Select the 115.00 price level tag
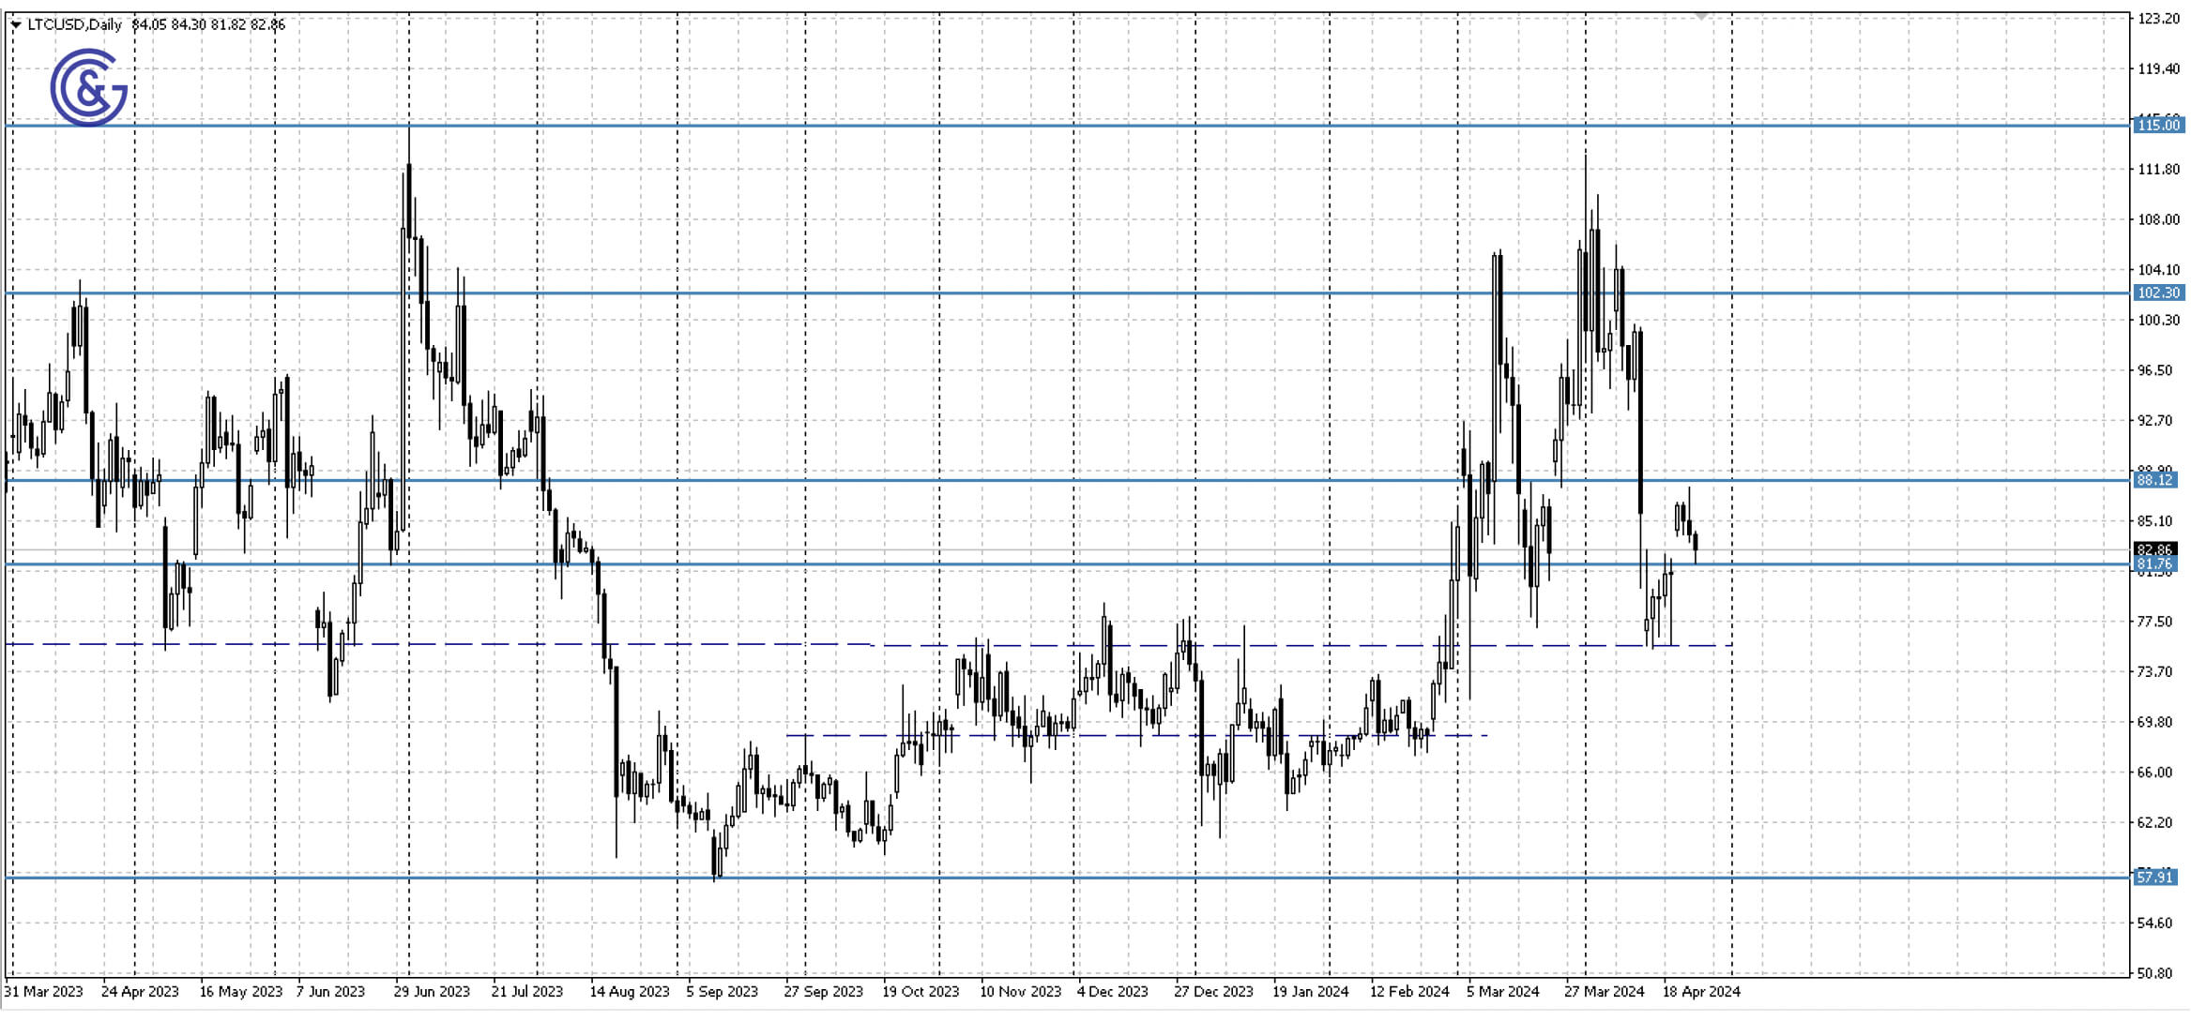The height and width of the screenshot is (1021, 2191). coord(2157,126)
